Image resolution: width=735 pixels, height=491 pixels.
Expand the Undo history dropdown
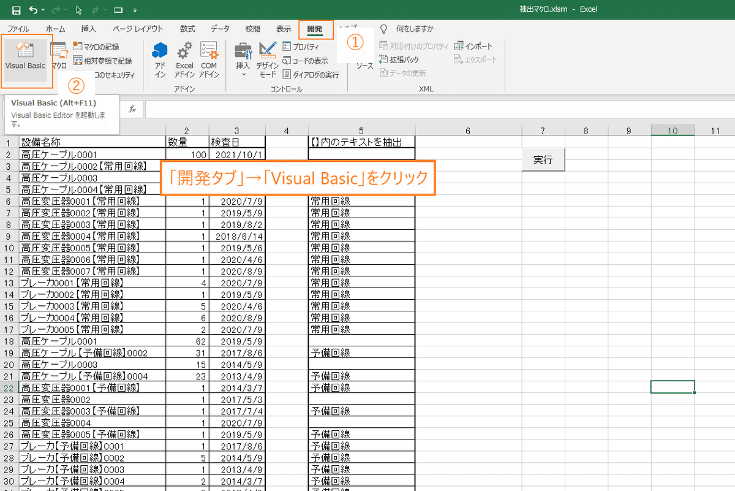pos(42,10)
